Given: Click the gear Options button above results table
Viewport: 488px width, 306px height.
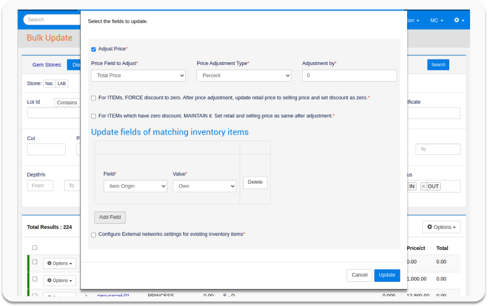Looking at the screenshot, I should point(441,227).
